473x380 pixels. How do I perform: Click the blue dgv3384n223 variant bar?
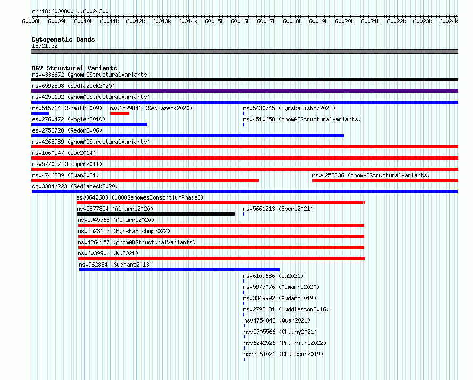244,192
